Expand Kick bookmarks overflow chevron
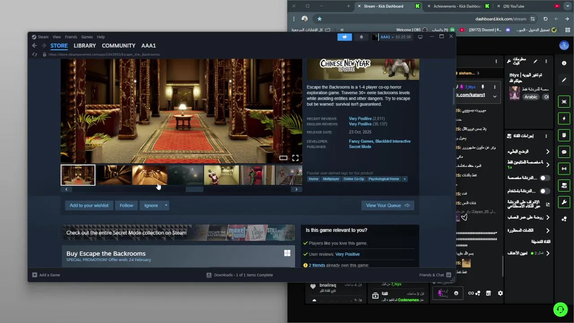Viewport: 574px width, 323px height. [342, 30]
